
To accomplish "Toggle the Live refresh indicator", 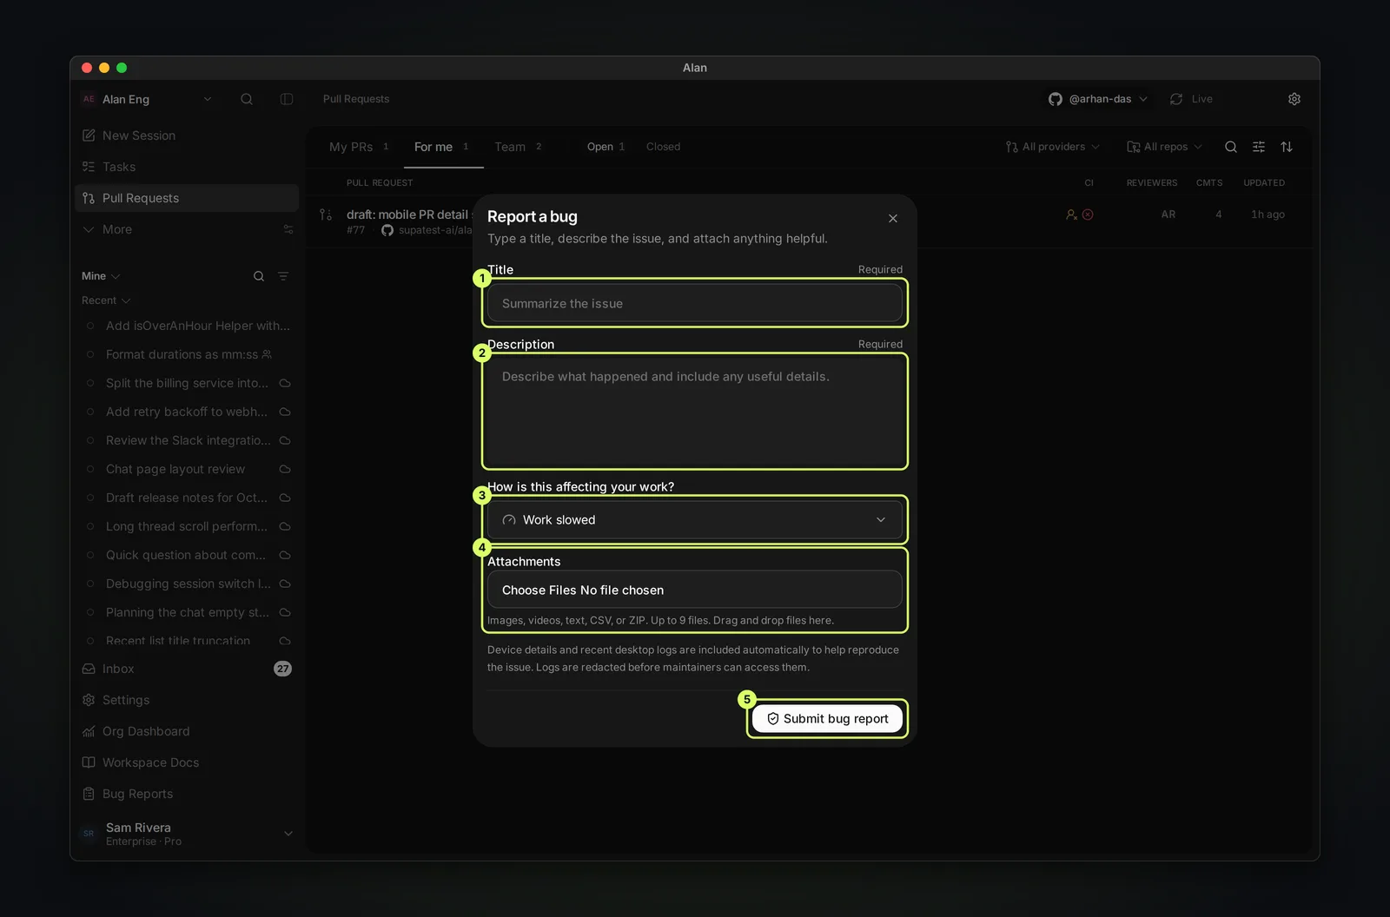I will point(1191,99).
